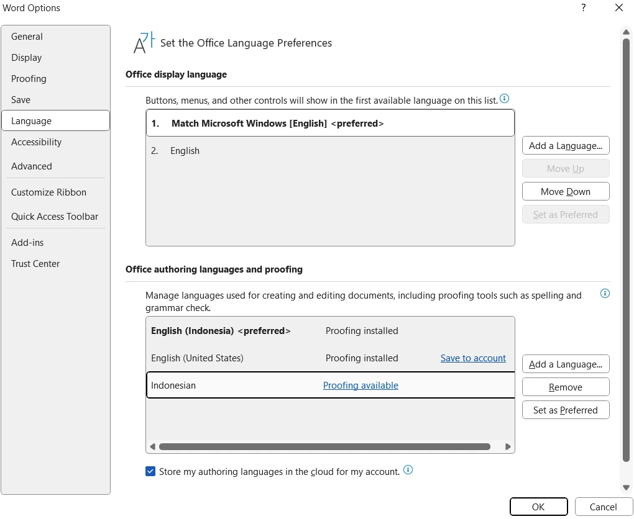The height and width of the screenshot is (519, 634).
Task: Add a Language to authoring languages
Action: point(565,364)
